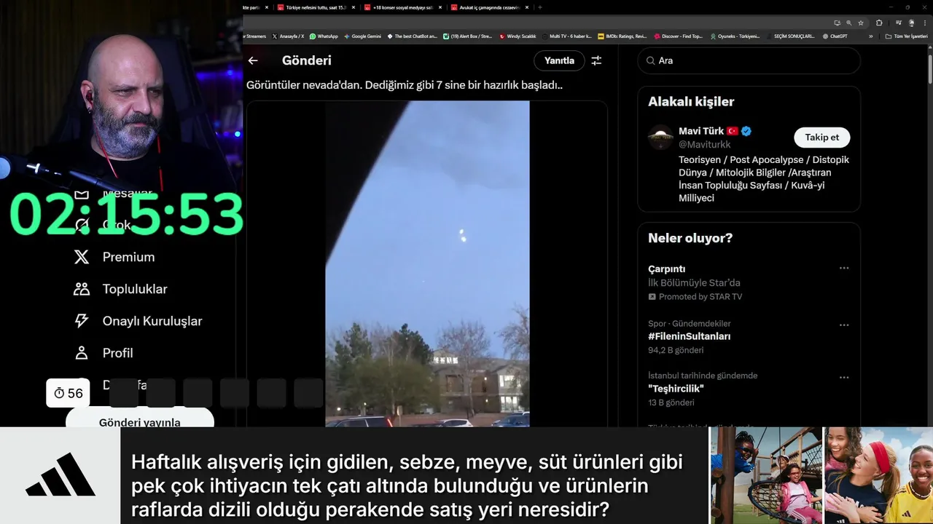The width and height of the screenshot is (933, 524).
Task: Open Mavi Türk profile avatar
Action: pos(660,137)
